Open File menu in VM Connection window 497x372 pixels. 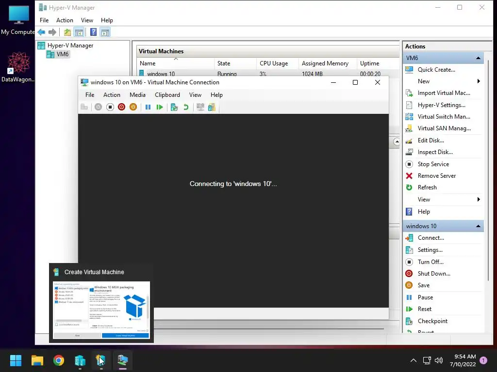[x=90, y=95]
